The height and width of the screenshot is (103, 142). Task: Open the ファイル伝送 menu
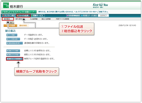tap(23, 15)
